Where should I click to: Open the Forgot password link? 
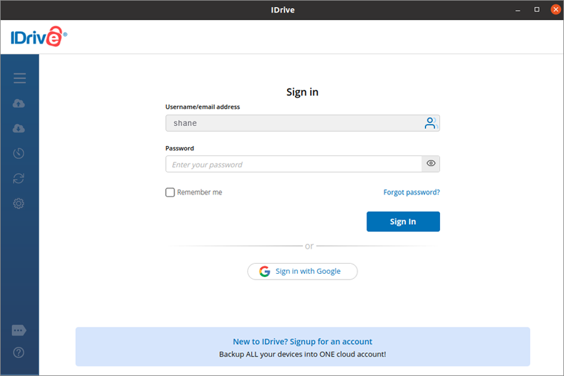[412, 192]
